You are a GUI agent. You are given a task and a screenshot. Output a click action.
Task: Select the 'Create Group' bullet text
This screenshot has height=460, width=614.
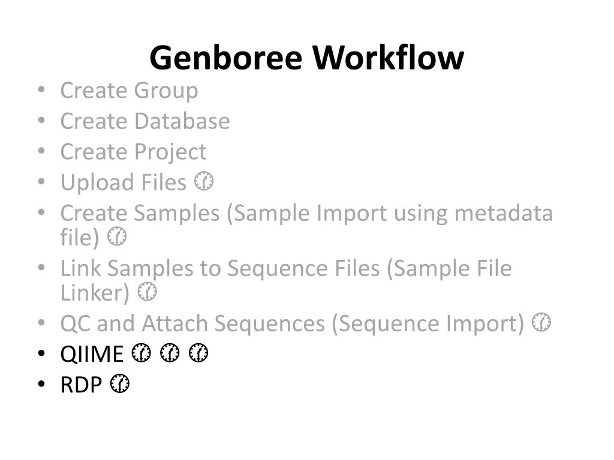pyautogui.click(x=130, y=91)
